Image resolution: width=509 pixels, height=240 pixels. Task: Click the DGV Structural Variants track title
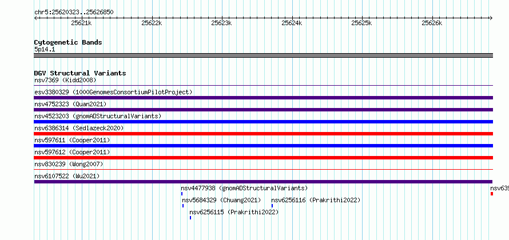point(80,73)
